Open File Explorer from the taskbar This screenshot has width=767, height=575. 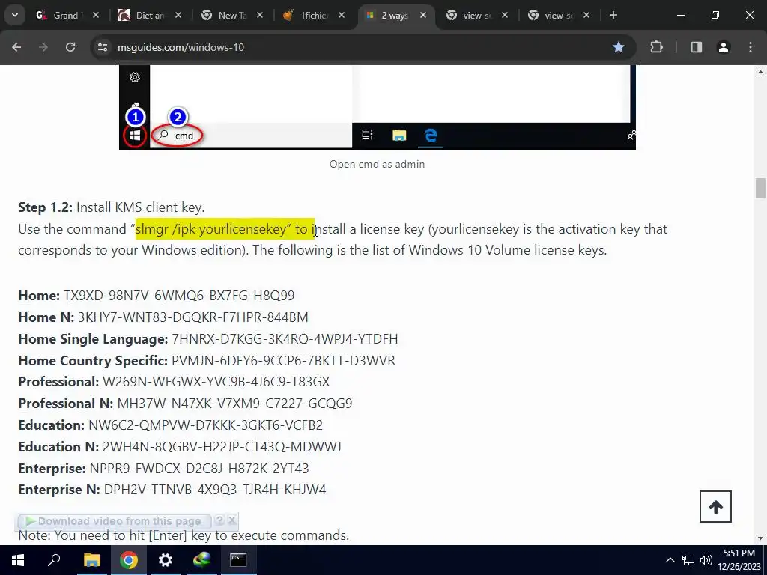(x=91, y=560)
